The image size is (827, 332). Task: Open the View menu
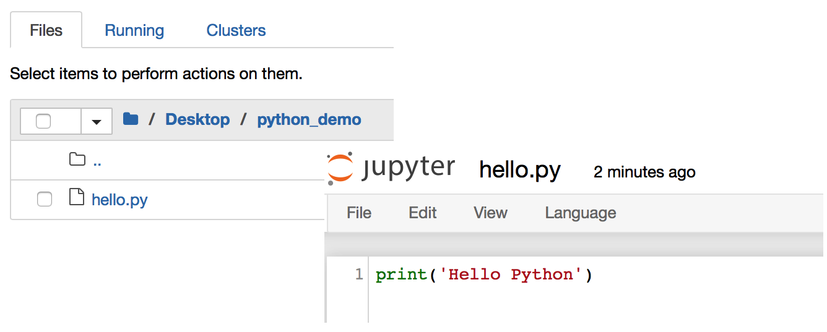point(490,213)
